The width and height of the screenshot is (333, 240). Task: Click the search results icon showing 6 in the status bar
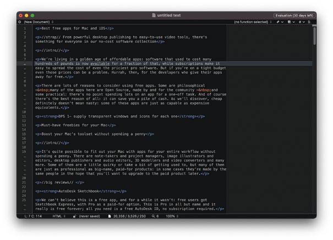[154, 217]
